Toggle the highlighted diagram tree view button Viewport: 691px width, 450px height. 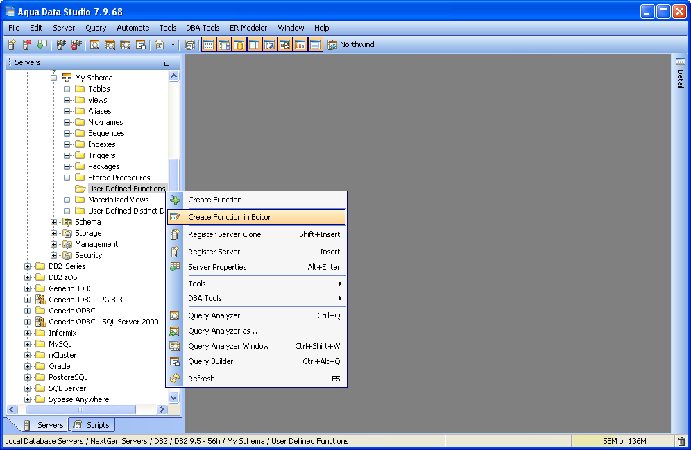pyautogui.click(x=284, y=44)
